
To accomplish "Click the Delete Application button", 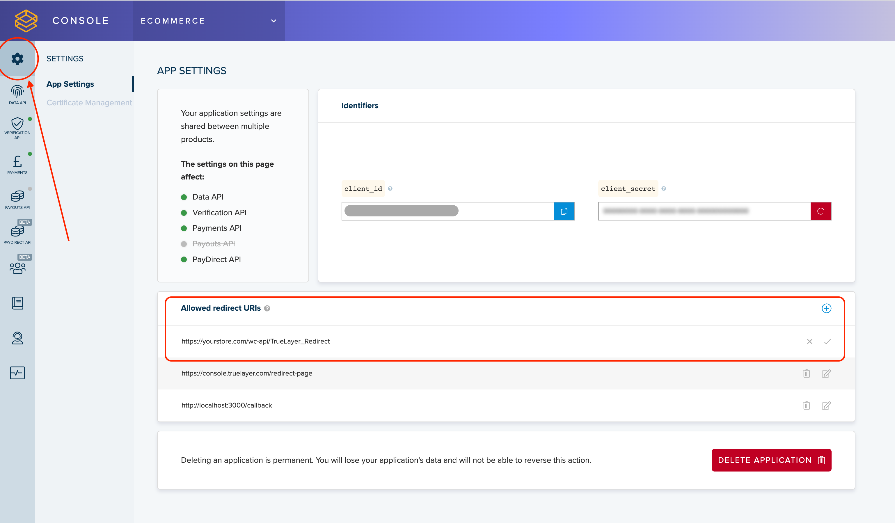I will (x=771, y=460).
